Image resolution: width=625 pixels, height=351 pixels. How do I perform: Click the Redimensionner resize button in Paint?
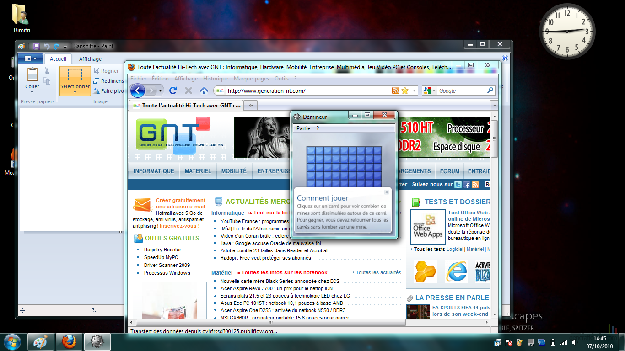pos(108,81)
